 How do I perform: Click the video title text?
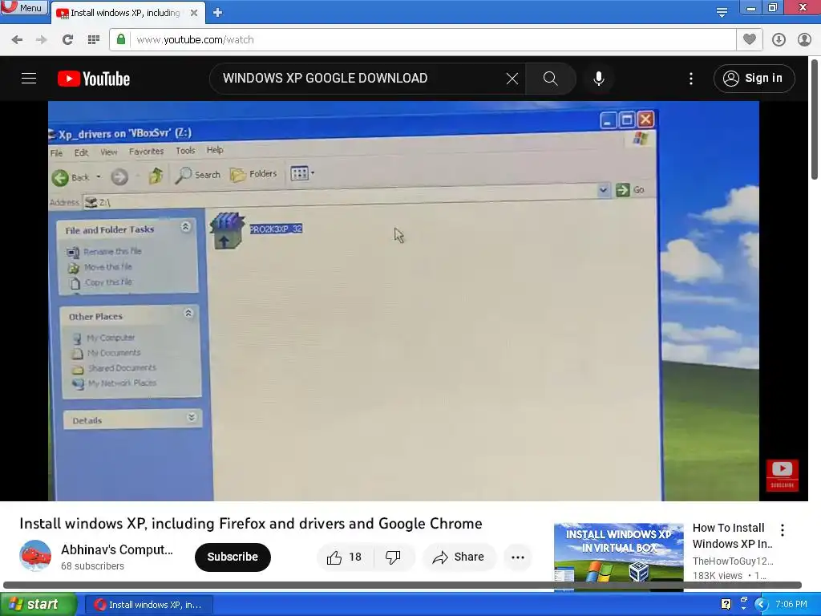pyautogui.click(x=251, y=524)
